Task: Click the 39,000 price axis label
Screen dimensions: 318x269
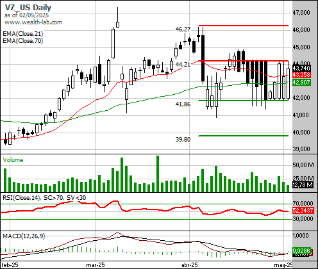Action: point(301,149)
